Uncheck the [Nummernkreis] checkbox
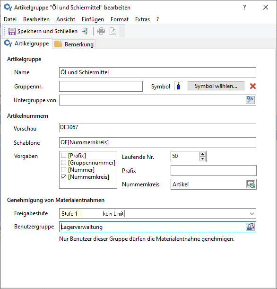 (63, 177)
